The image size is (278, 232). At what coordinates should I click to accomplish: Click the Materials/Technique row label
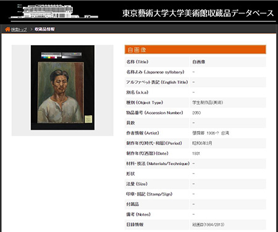click(158, 164)
